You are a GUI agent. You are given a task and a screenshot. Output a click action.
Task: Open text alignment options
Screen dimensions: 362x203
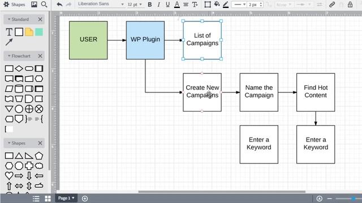coord(186,5)
